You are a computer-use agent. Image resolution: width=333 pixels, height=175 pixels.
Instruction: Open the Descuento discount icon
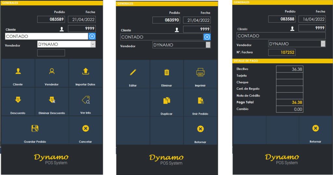point(18,100)
